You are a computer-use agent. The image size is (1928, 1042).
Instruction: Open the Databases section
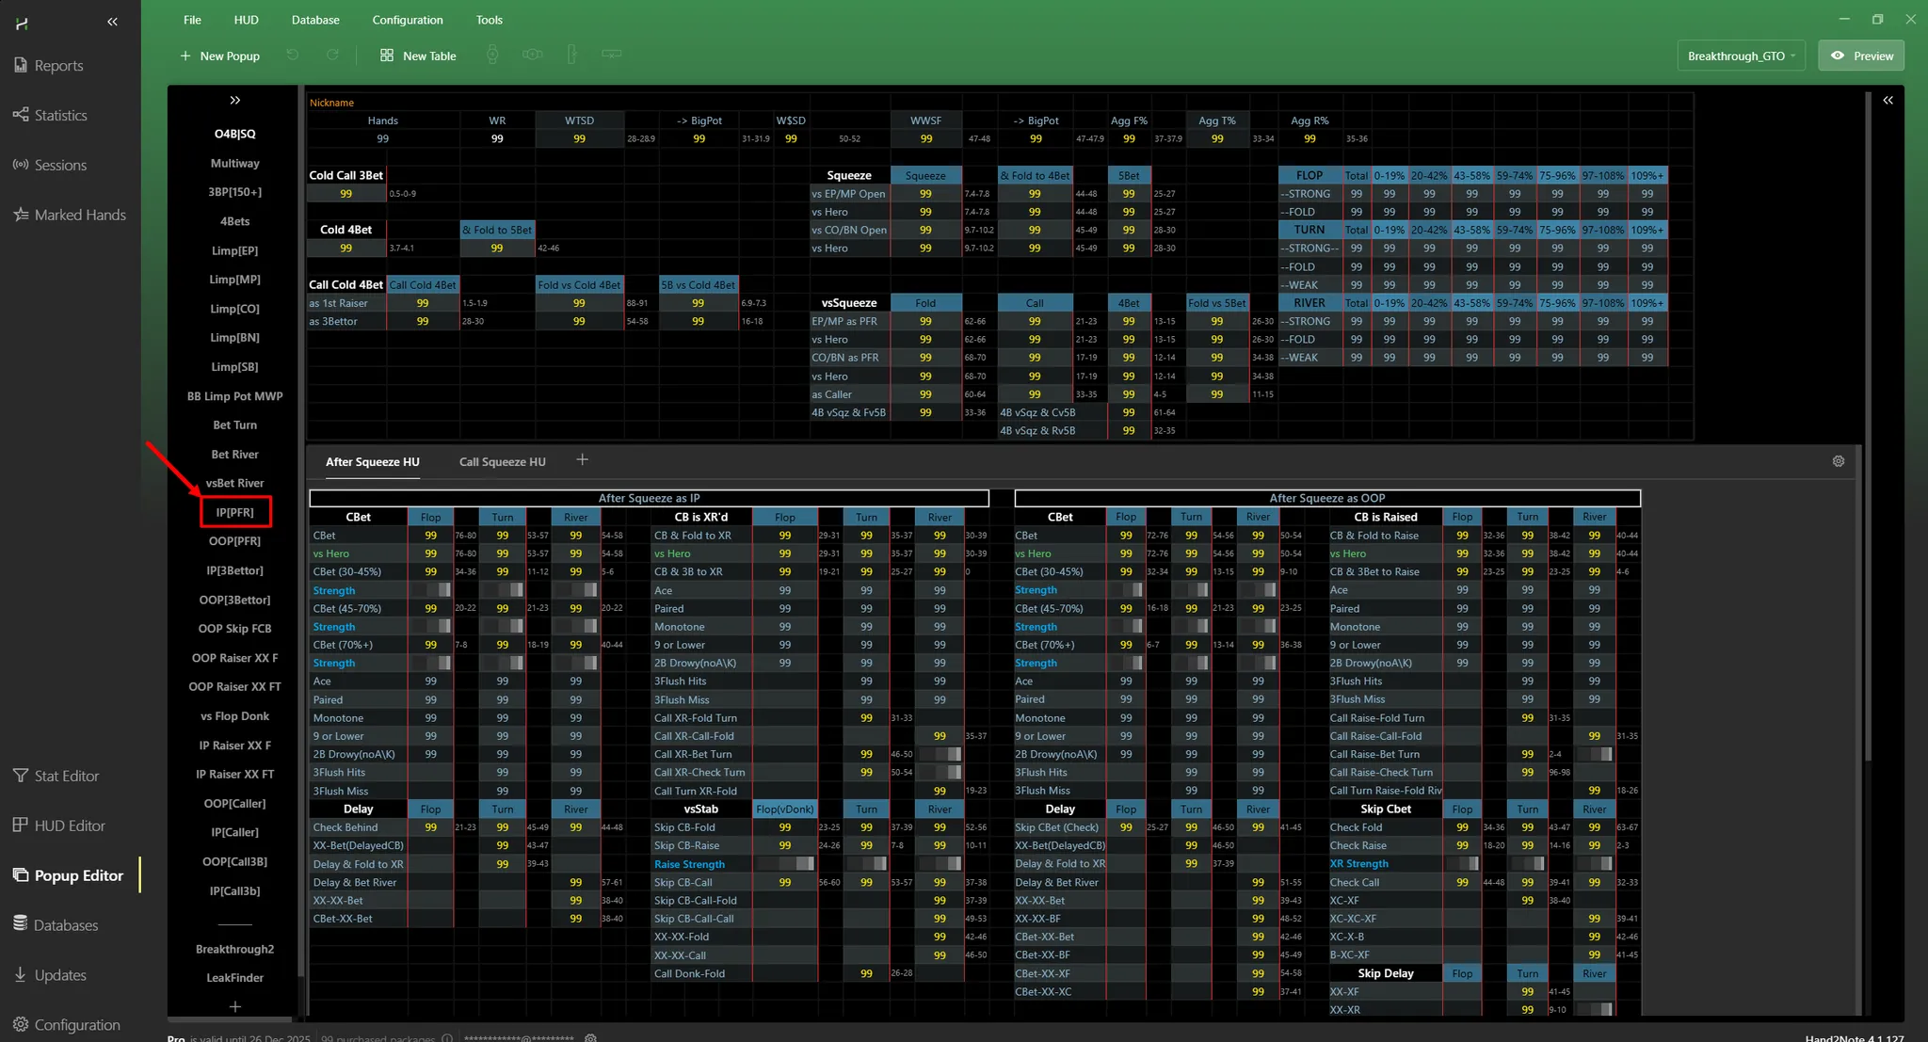pyautogui.click(x=65, y=925)
